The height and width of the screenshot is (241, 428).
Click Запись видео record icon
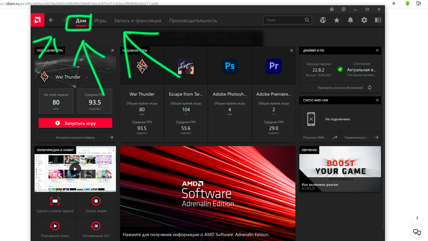click(x=96, y=201)
